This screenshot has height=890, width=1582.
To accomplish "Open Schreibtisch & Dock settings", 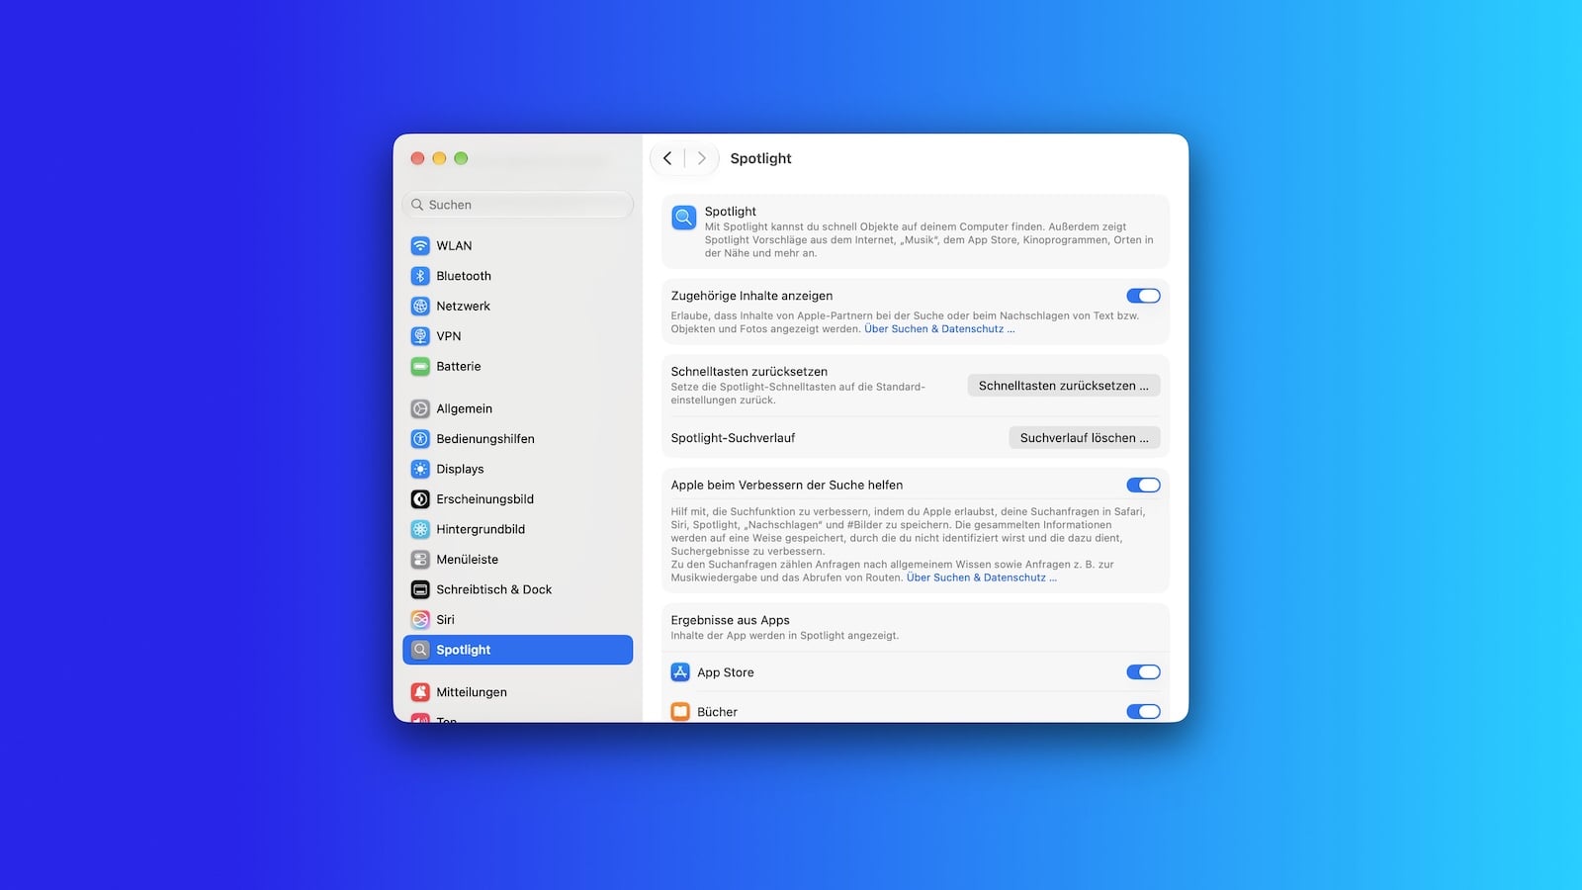I will [x=518, y=589].
